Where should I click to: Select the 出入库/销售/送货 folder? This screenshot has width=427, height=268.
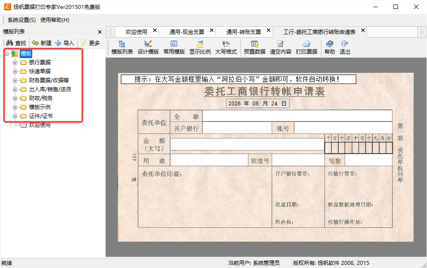pyautogui.click(x=50, y=89)
